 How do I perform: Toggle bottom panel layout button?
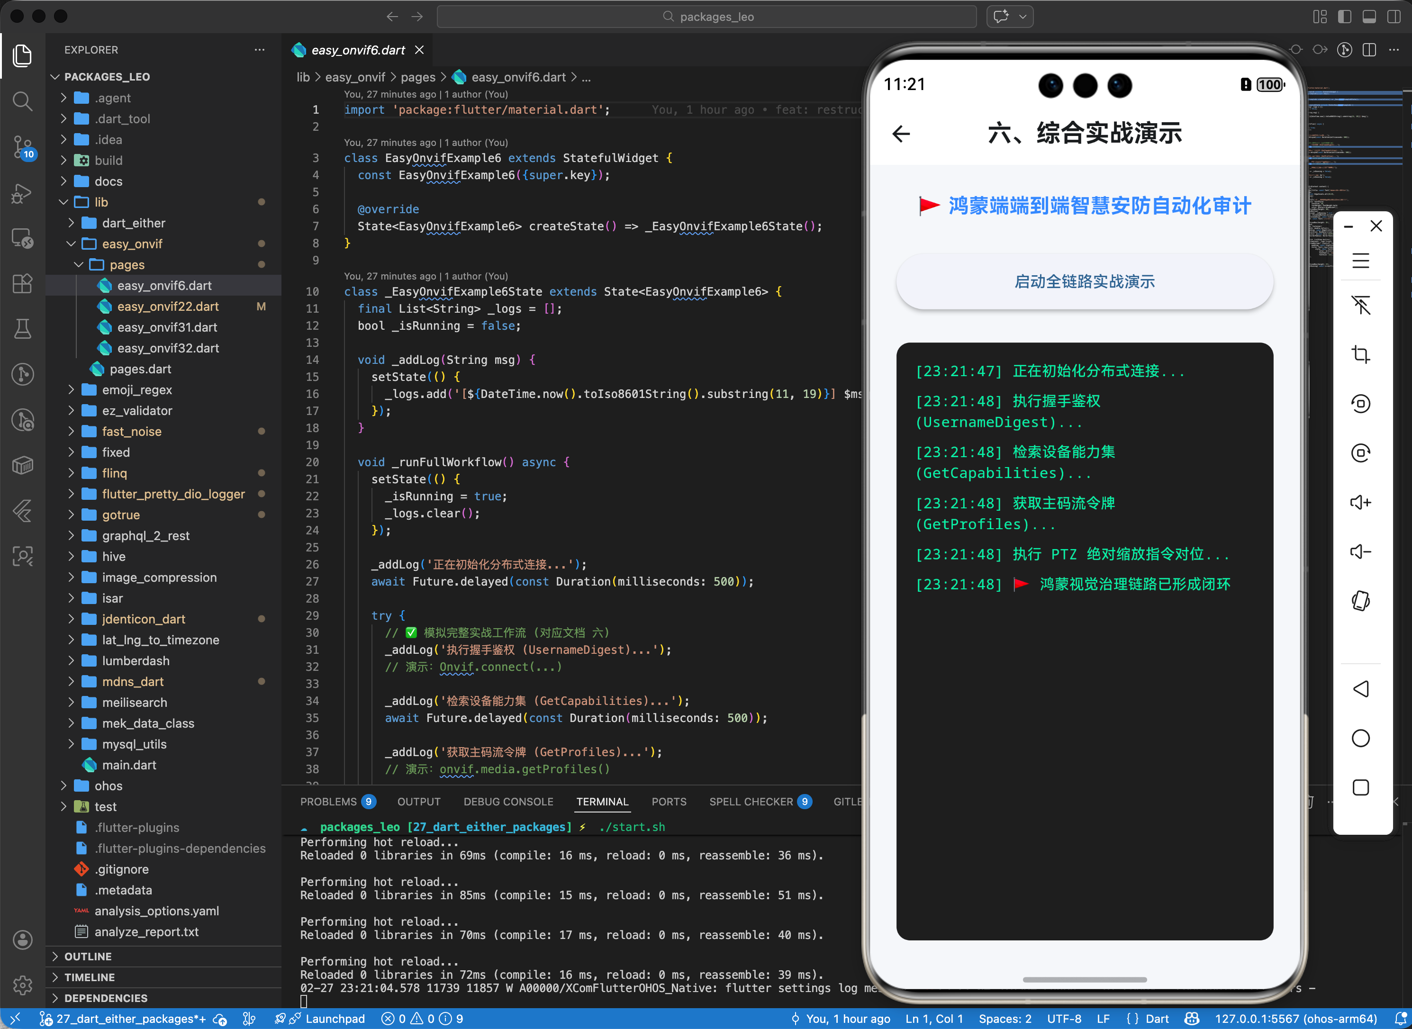[x=1369, y=17]
